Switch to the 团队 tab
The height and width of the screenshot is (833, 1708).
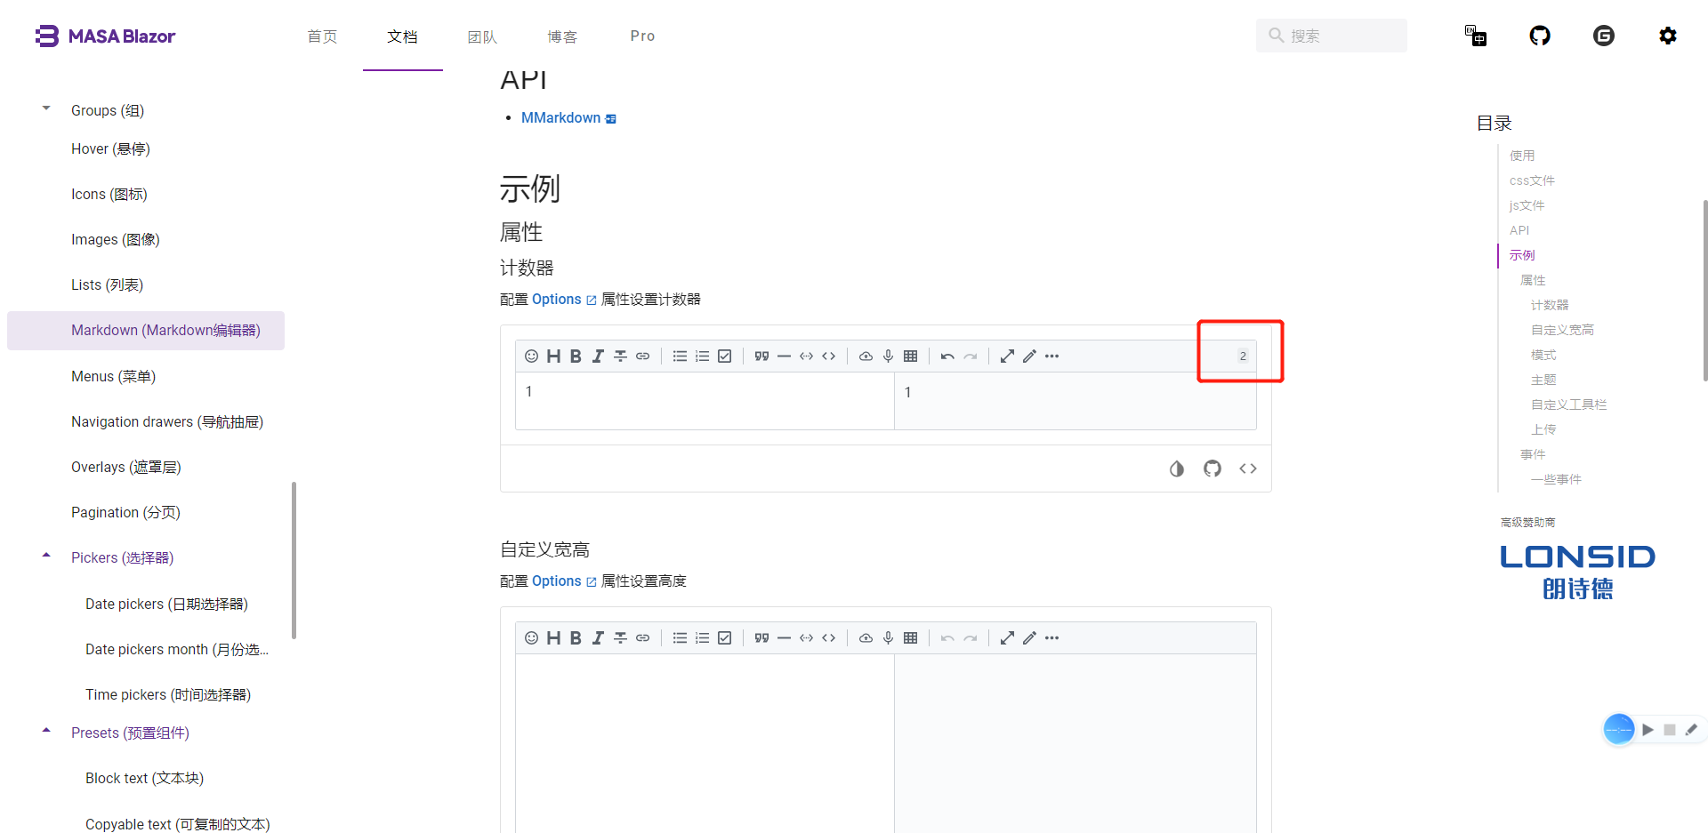(482, 36)
